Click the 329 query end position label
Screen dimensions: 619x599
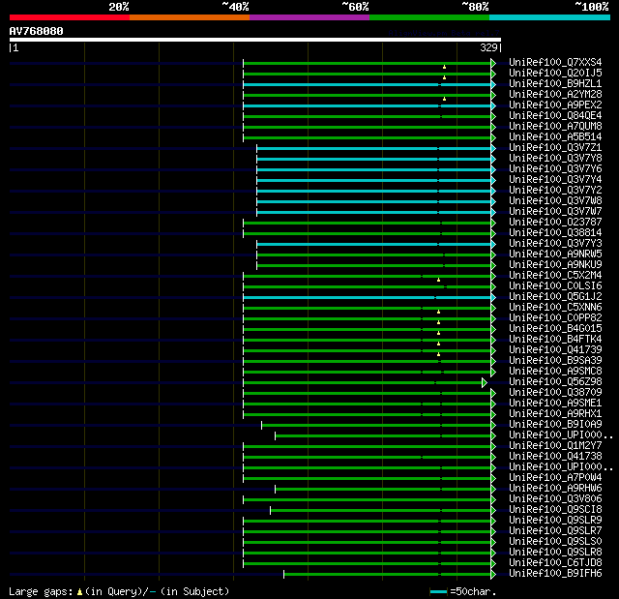488,47
